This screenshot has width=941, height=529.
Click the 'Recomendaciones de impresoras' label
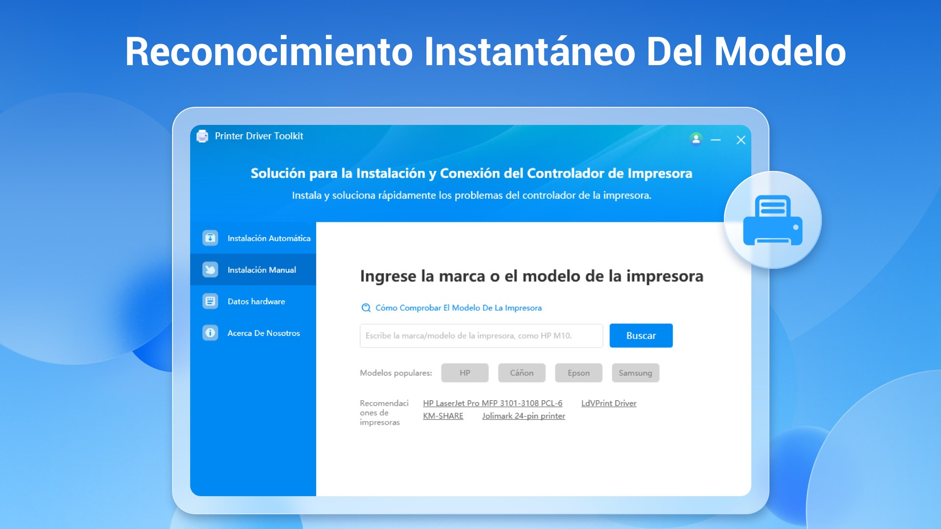pyautogui.click(x=384, y=412)
